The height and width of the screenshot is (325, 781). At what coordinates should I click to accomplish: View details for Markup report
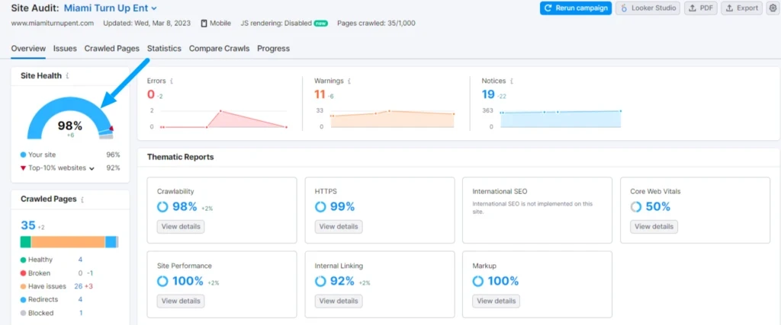496,301
